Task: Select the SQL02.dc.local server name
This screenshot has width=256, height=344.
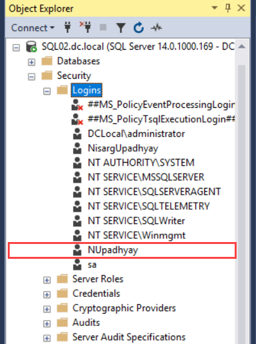Action: 138,46
